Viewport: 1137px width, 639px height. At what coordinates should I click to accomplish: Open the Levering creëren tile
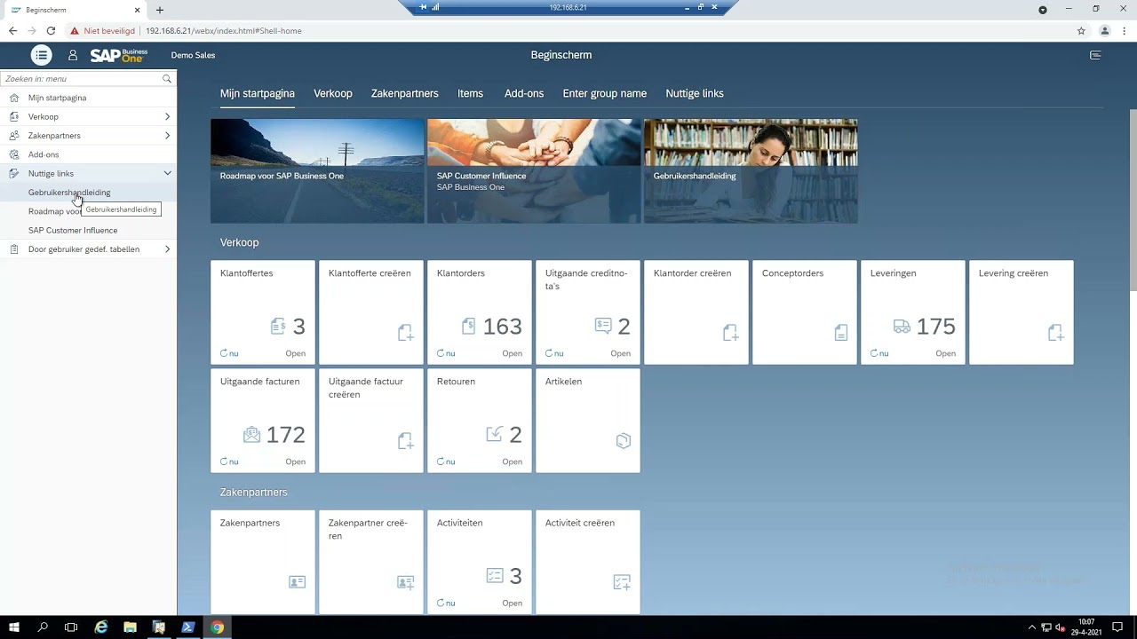click(x=1022, y=312)
